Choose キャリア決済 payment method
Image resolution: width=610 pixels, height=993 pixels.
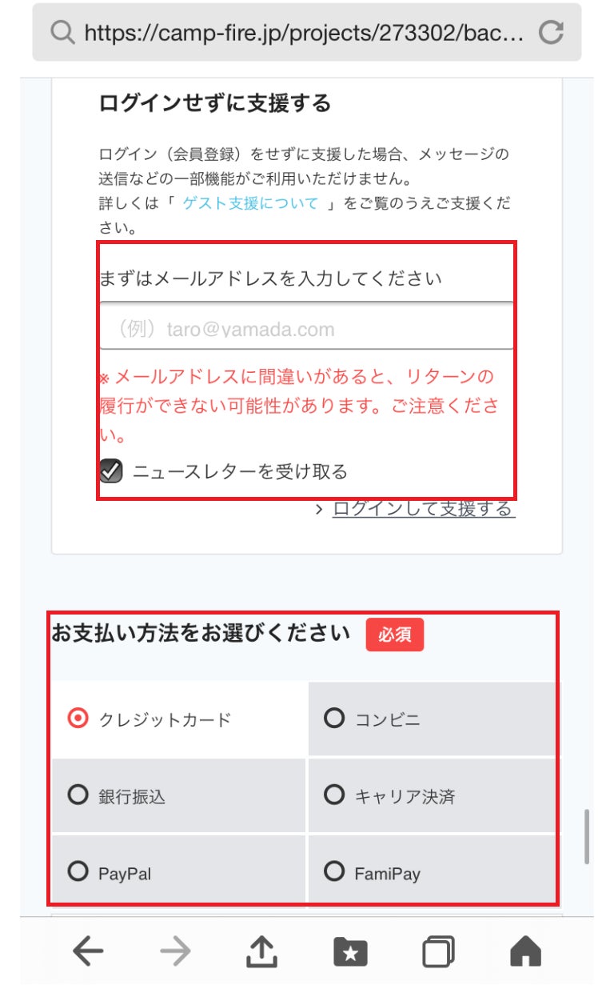click(x=334, y=795)
